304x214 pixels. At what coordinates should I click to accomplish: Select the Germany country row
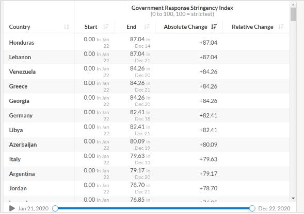coord(147,115)
